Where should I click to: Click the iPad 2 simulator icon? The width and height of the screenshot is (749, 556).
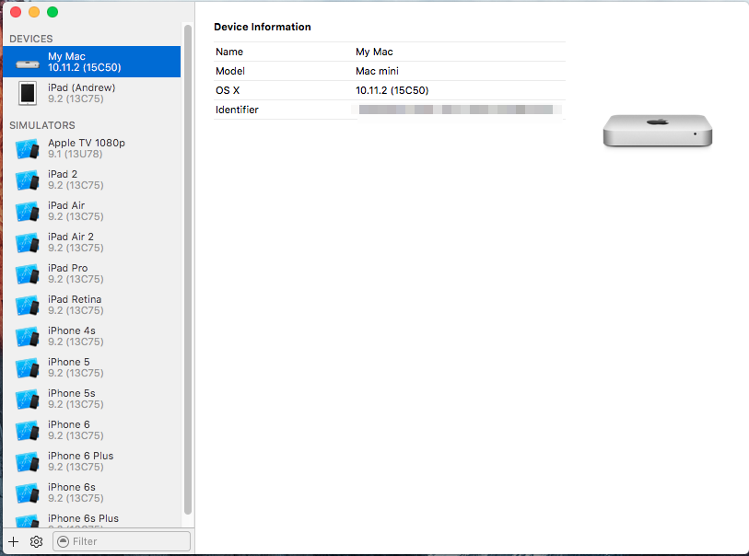click(x=28, y=180)
